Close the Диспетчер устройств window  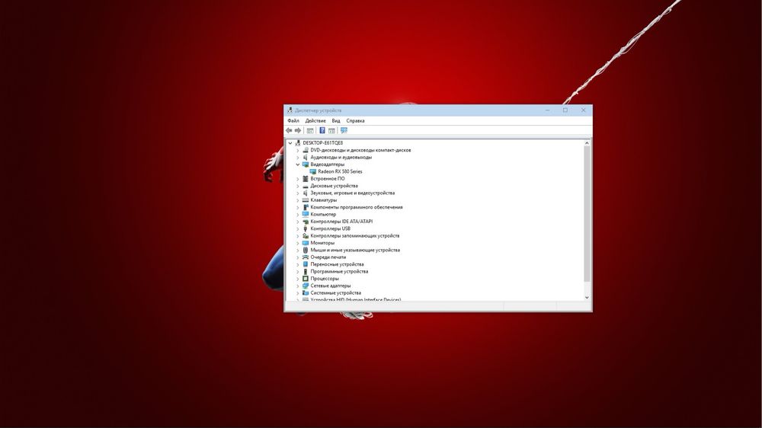pyautogui.click(x=583, y=110)
